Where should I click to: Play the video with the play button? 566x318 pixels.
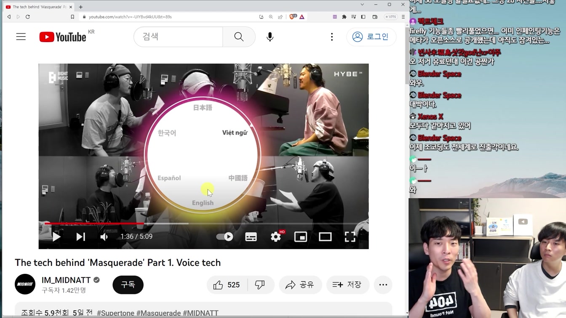(x=56, y=237)
